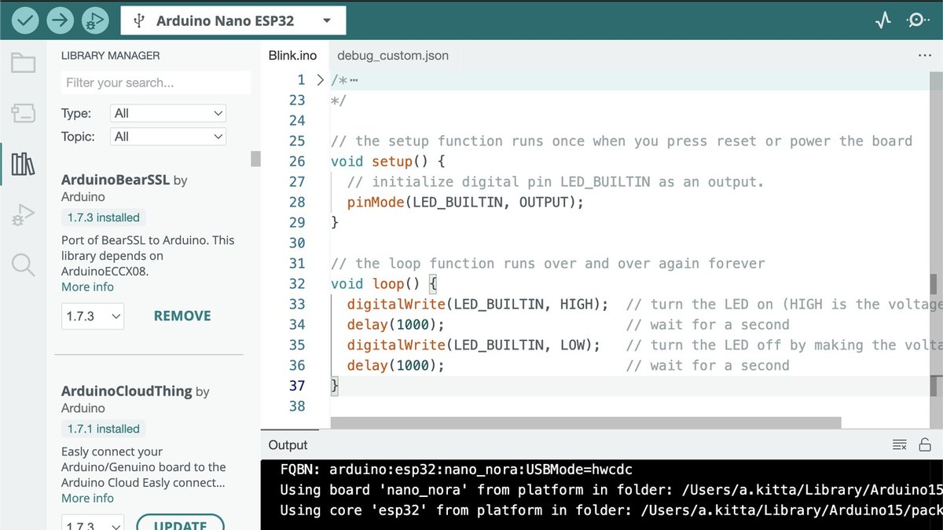Click 'void setup() {' in the code
The height and width of the screenshot is (530, 943).
point(388,162)
